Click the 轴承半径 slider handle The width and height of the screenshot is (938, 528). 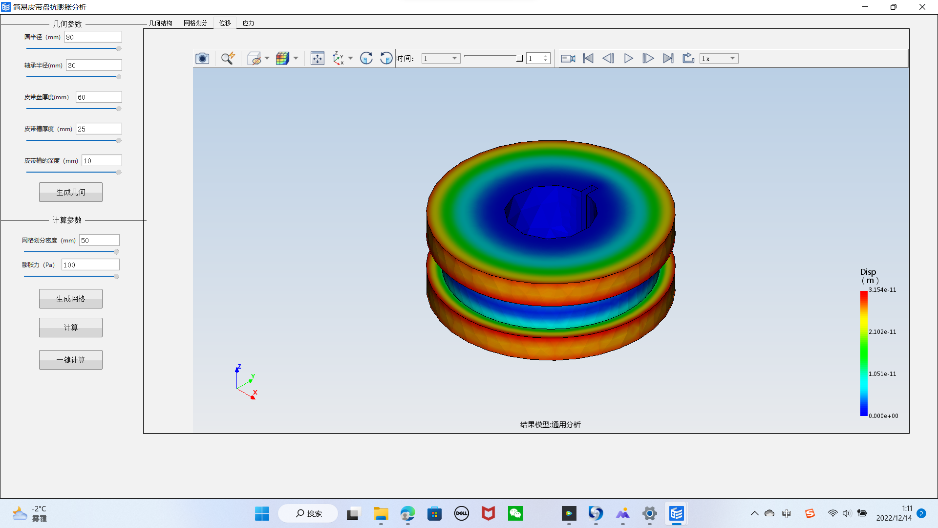[119, 77]
